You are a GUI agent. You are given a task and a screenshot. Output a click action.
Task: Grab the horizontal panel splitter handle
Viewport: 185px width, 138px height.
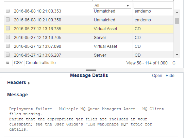[91, 70]
